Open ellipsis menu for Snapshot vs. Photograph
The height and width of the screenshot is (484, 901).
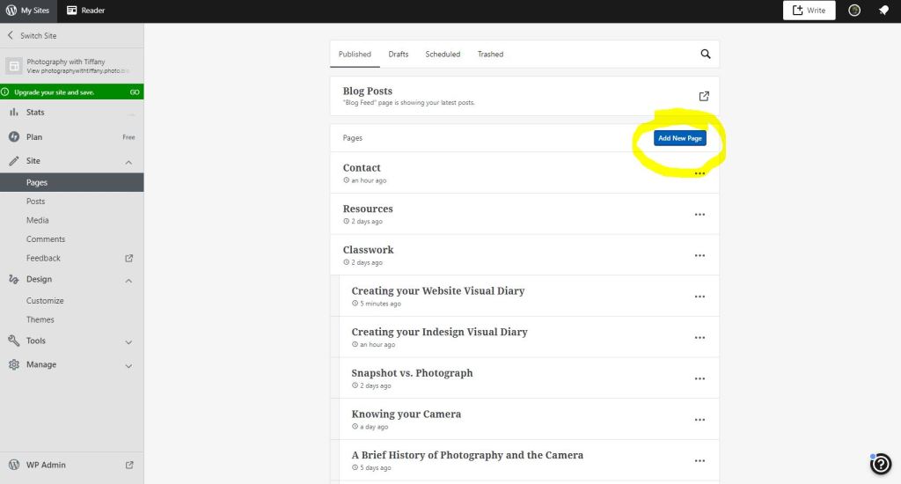[700, 378]
